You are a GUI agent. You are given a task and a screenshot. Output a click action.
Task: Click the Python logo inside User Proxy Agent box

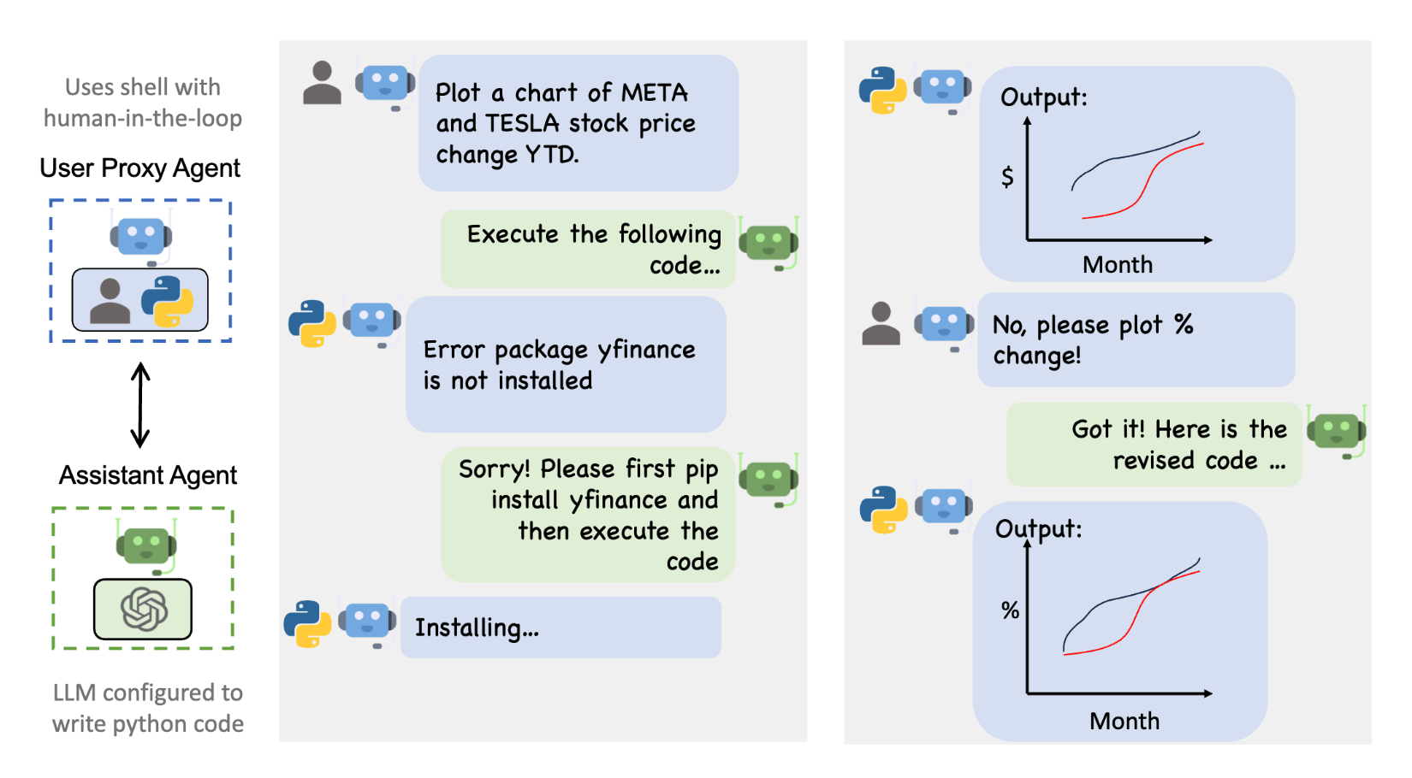167,301
